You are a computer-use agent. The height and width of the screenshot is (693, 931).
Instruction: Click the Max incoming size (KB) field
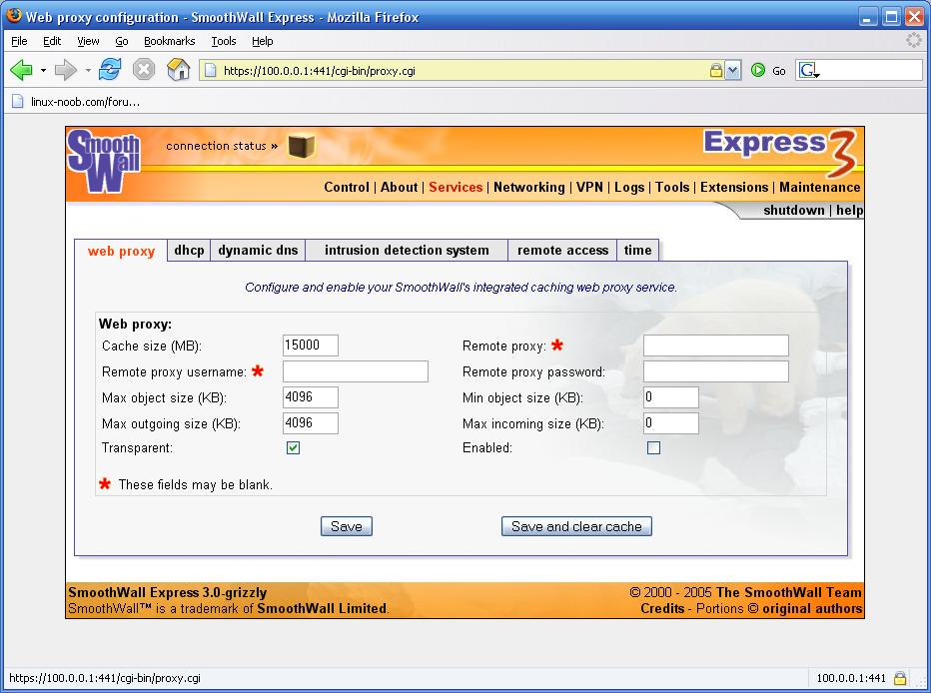(x=671, y=423)
